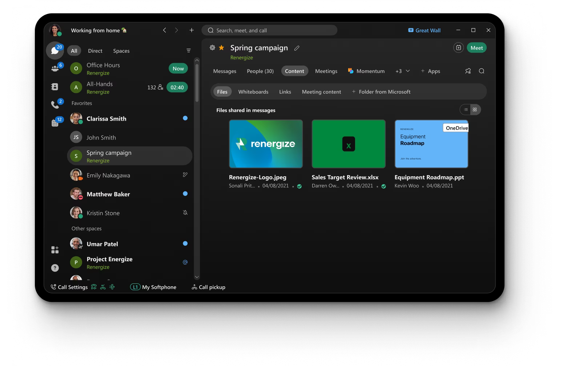The height and width of the screenshot is (371, 563).
Task: Click the pinned messages icon
Action: pyautogui.click(x=468, y=71)
